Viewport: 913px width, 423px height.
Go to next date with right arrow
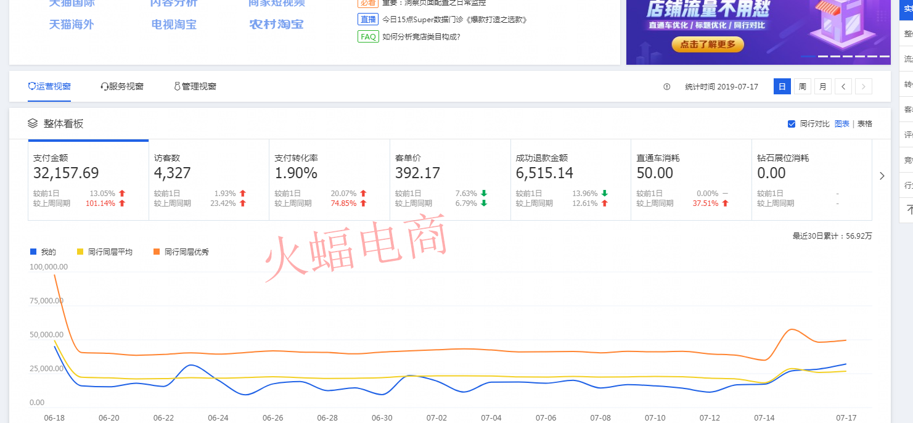pos(864,87)
